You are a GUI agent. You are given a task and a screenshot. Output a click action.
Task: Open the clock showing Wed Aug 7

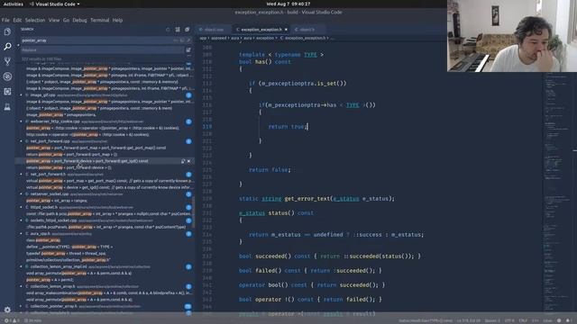point(288,4)
